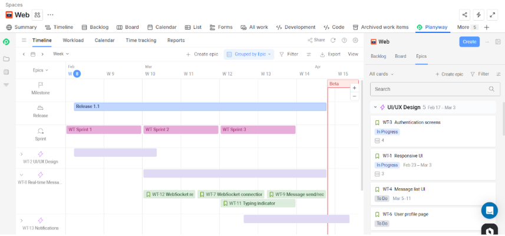Open WT-3 Authentication screens card
The width and height of the screenshot is (505, 236).
point(433,131)
